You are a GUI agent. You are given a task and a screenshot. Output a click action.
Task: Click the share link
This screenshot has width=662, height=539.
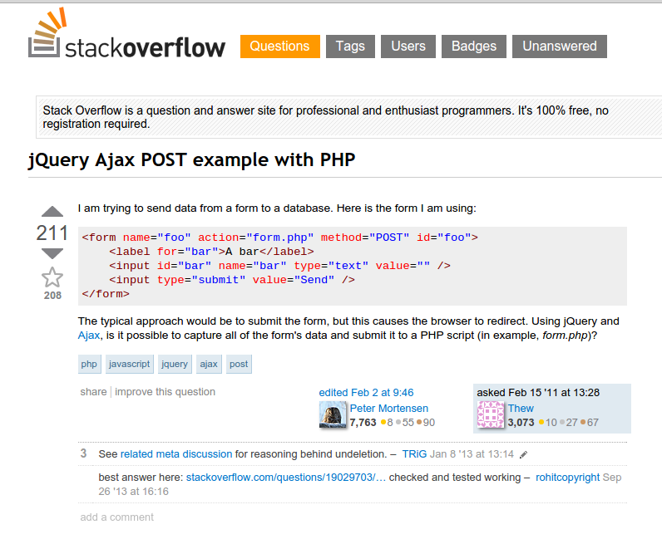[x=93, y=392]
